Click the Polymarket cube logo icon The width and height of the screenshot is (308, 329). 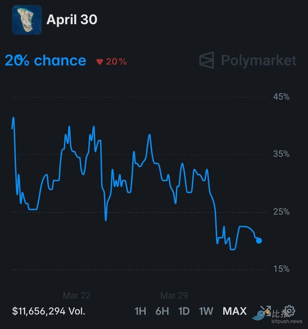pos(206,60)
